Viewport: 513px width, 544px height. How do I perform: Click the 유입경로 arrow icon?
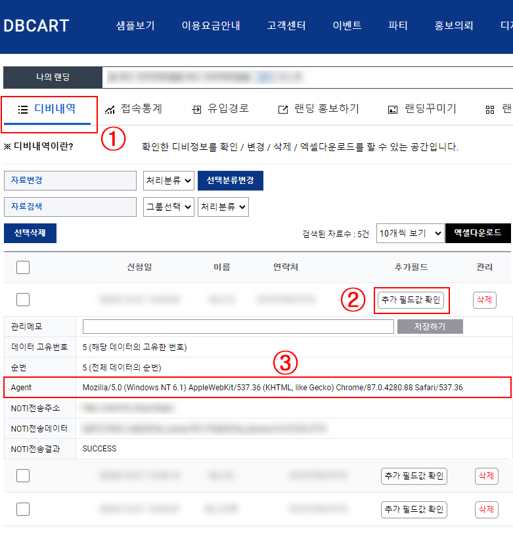click(x=196, y=110)
